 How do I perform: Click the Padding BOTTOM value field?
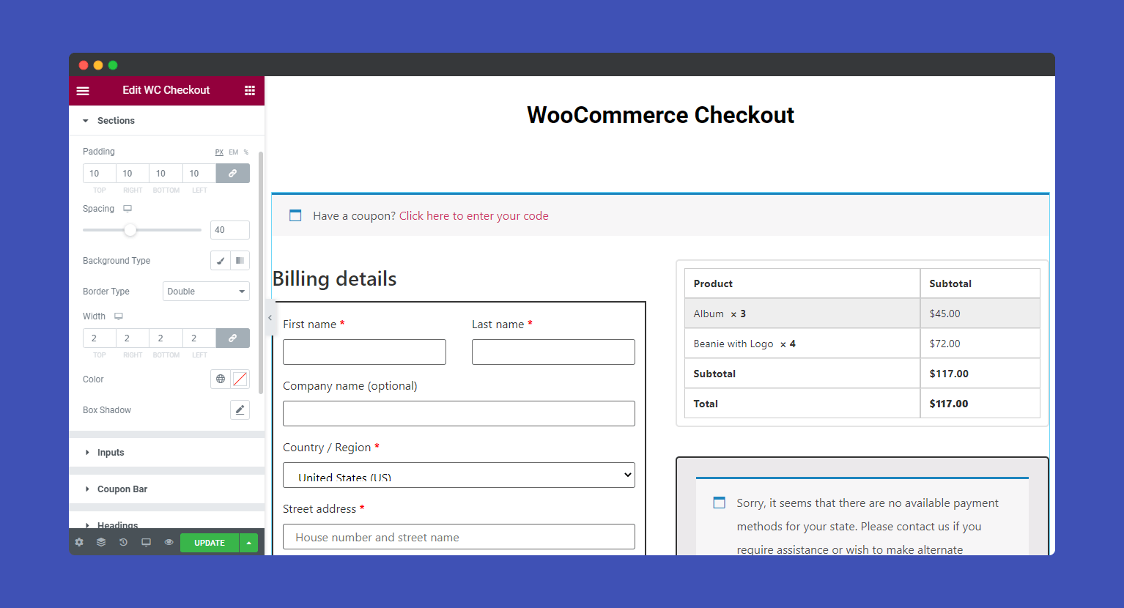pyautogui.click(x=166, y=174)
